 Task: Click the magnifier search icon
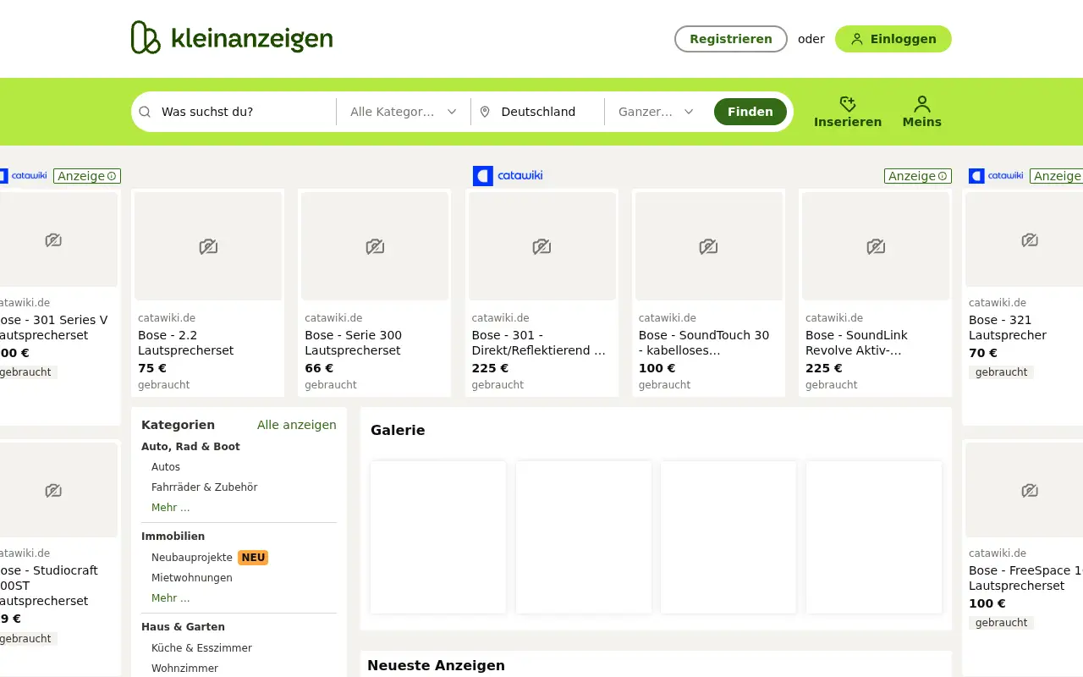pos(145,112)
